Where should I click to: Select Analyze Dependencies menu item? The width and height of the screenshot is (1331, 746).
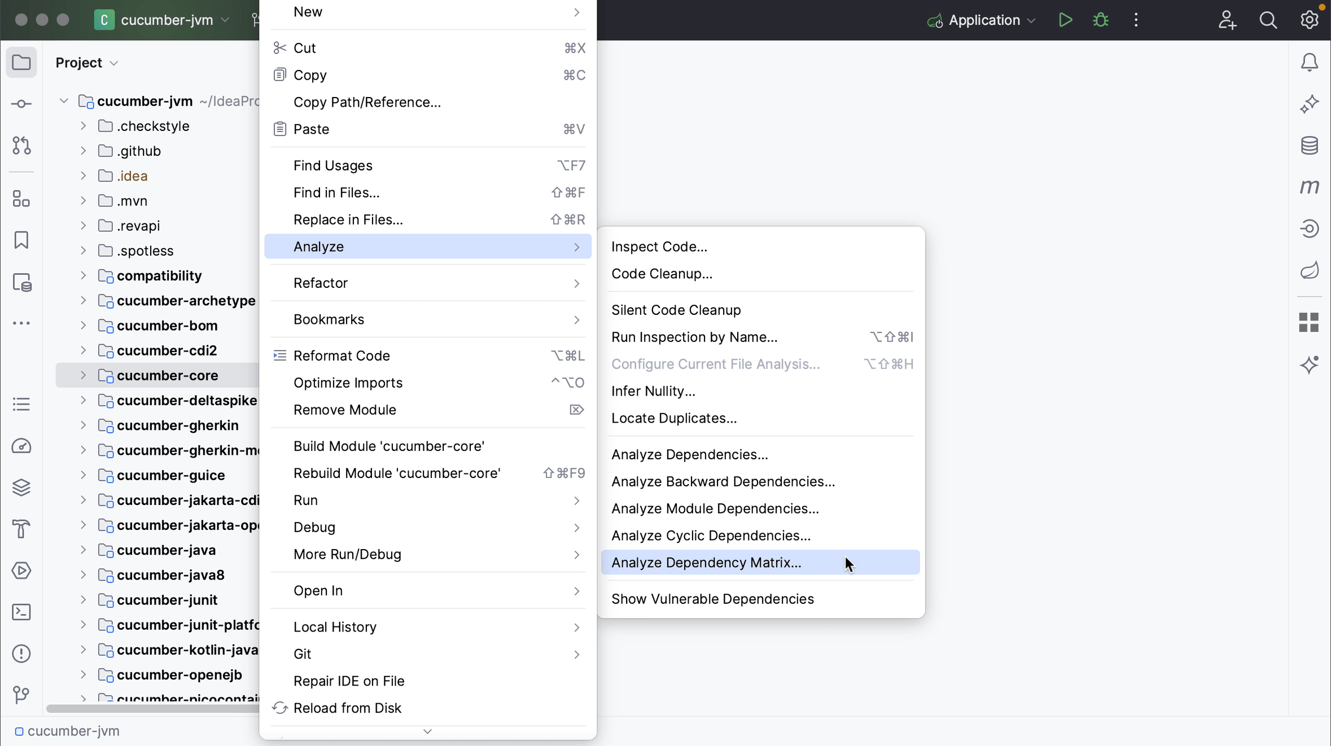[x=689, y=454]
